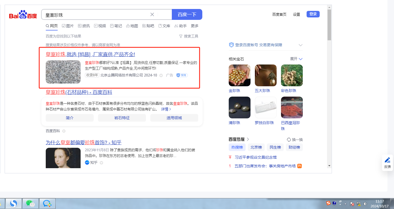Open the feedback (反馈) pencil icon

[387, 160]
